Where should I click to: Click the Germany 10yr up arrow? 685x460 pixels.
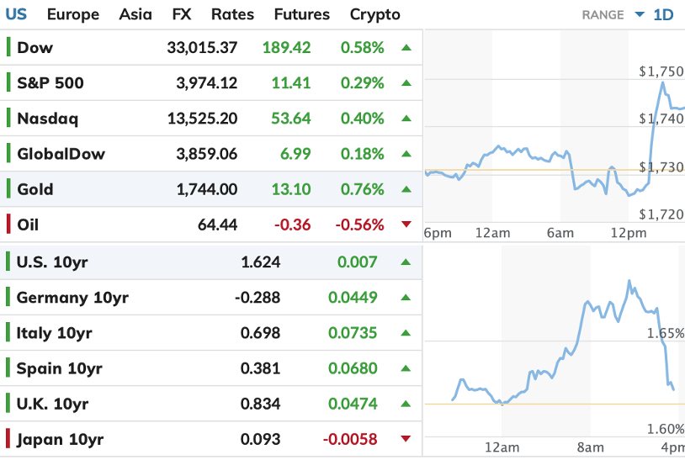pos(406,298)
